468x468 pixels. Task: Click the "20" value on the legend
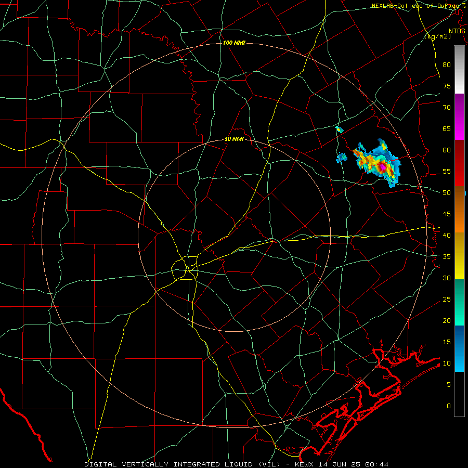point(447,321)
